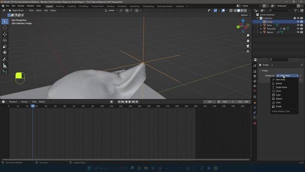Open the viewport Add menu
305x172 pixels.
pos(46,11)
